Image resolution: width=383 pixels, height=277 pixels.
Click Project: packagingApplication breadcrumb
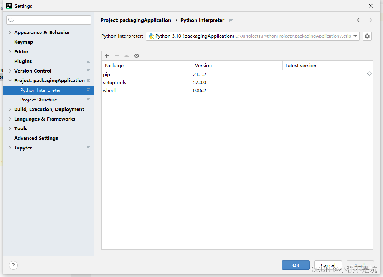click(x=136, y=20)
